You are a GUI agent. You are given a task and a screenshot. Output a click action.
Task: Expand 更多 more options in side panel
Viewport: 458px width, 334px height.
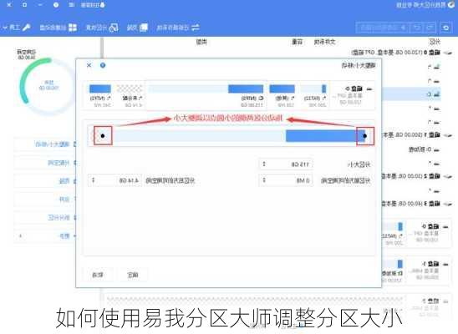44,236
